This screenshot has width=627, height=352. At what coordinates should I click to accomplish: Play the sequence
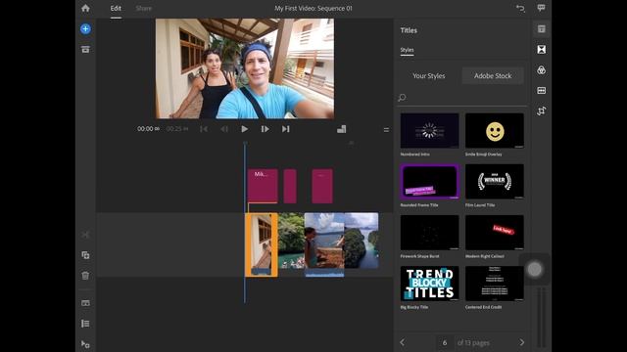click(244, 129)
